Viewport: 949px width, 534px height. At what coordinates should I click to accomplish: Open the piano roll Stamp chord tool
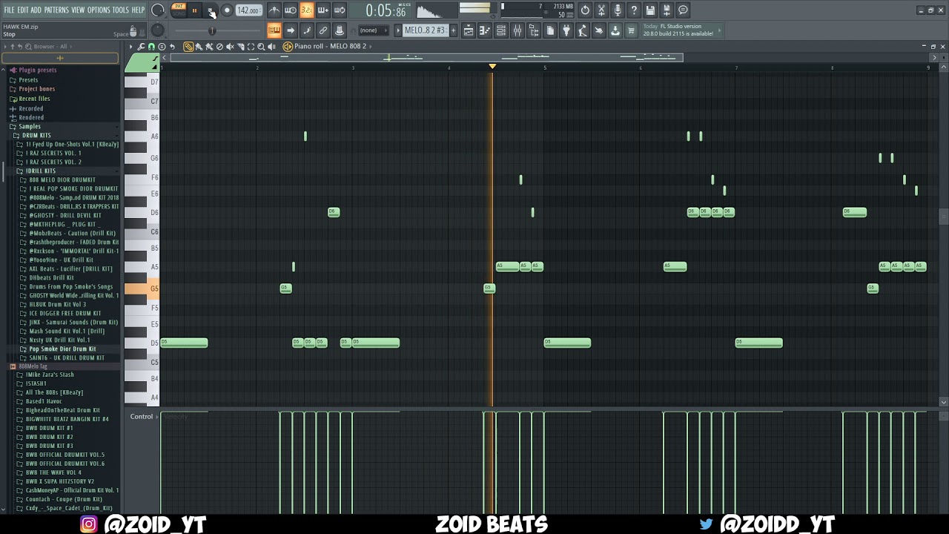(x=162, y=46)
